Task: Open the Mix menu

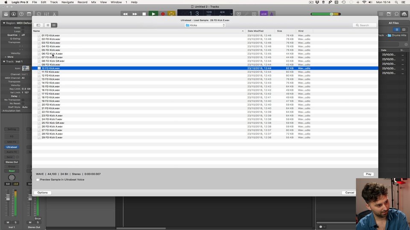Action: tap(94, 2)
